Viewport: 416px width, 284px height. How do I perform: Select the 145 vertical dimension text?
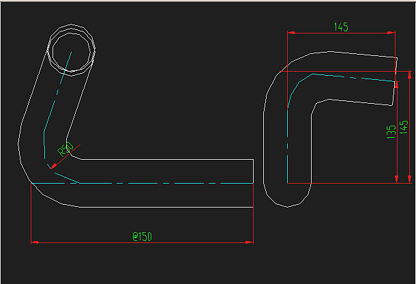404,127
